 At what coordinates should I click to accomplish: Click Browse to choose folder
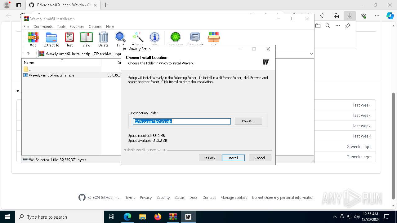248,121
